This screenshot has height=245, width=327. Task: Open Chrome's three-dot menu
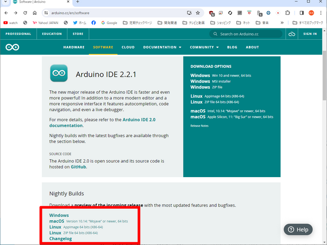[321, 13]
